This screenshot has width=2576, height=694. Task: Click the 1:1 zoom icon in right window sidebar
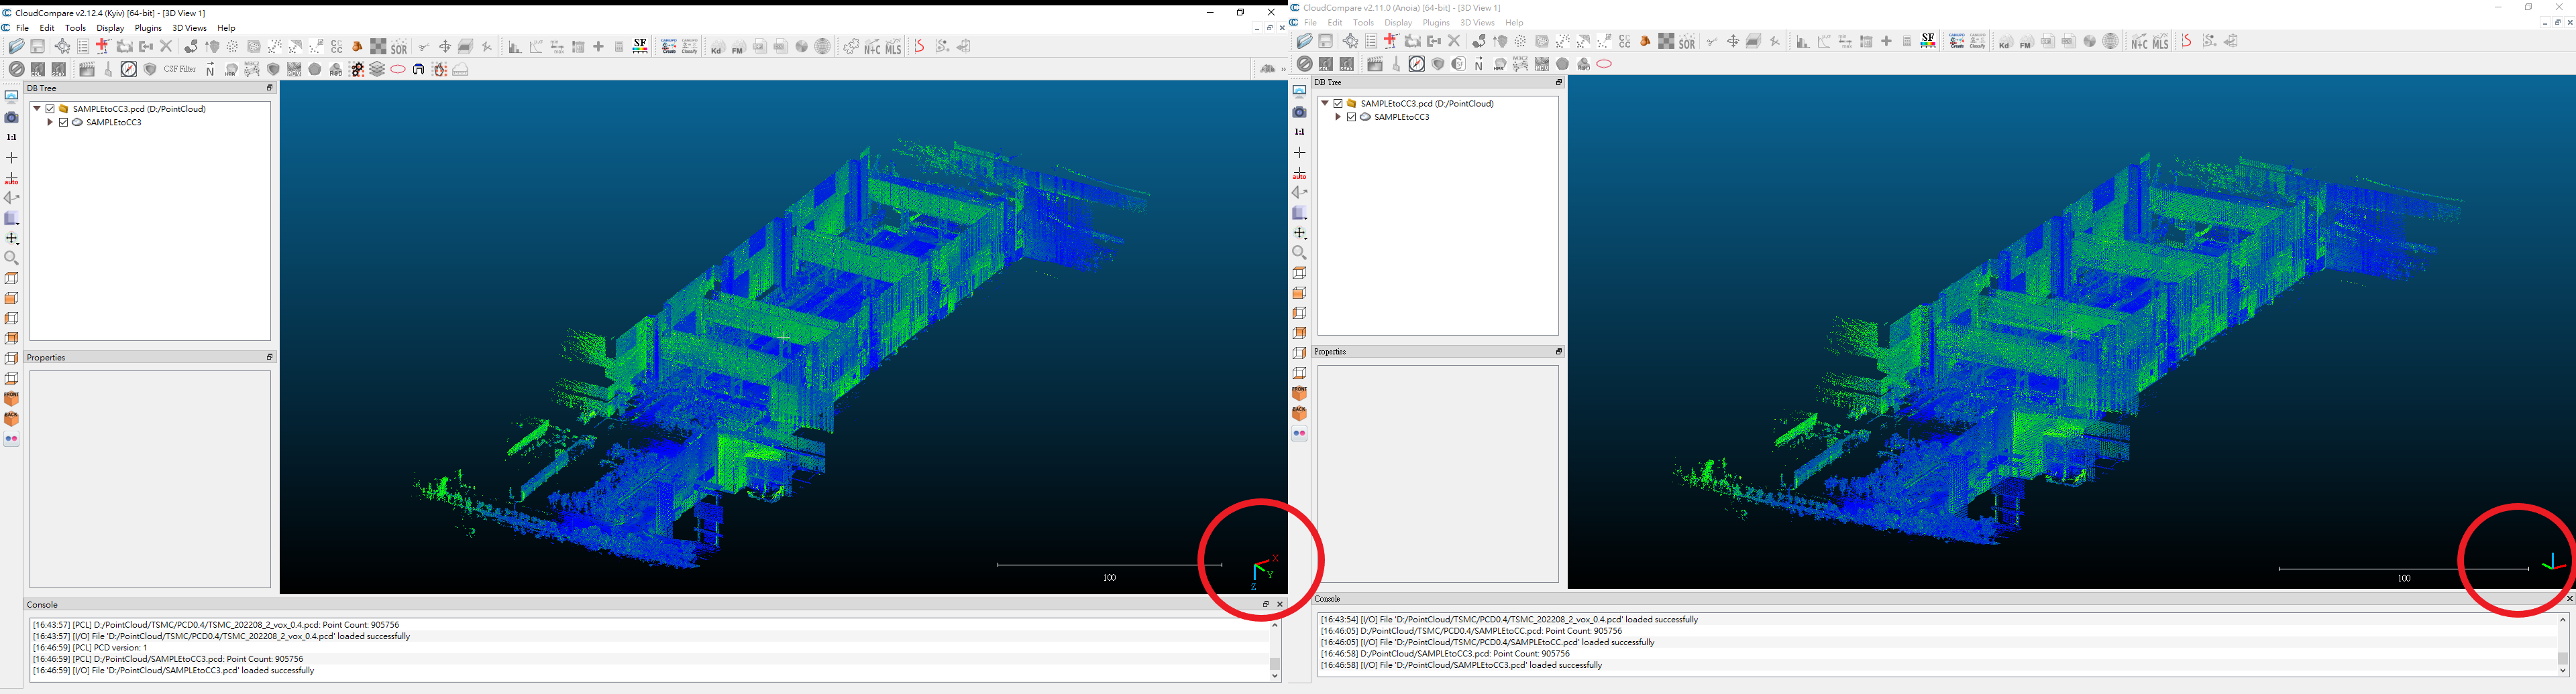pos(1300,132)
